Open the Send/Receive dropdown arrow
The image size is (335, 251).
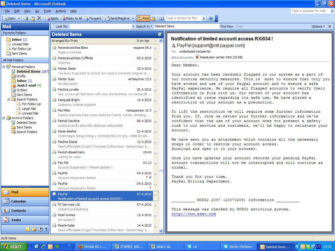point(133,18)
